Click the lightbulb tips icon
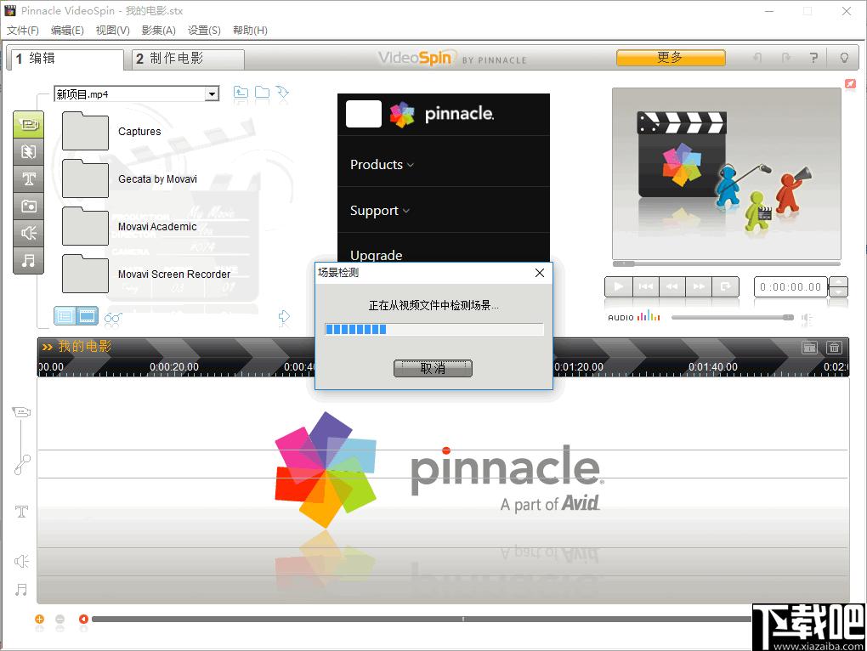 pos(844,58)
